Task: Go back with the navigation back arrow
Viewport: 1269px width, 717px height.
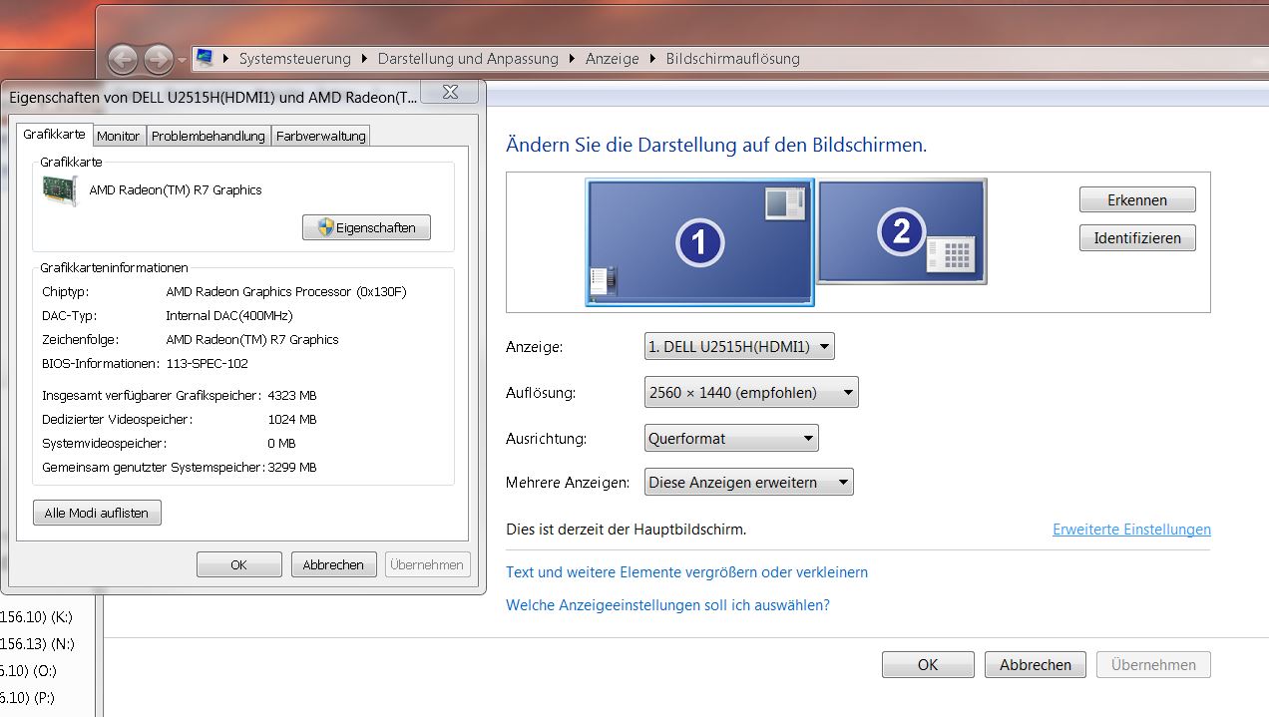Action: tap(123, 60)
